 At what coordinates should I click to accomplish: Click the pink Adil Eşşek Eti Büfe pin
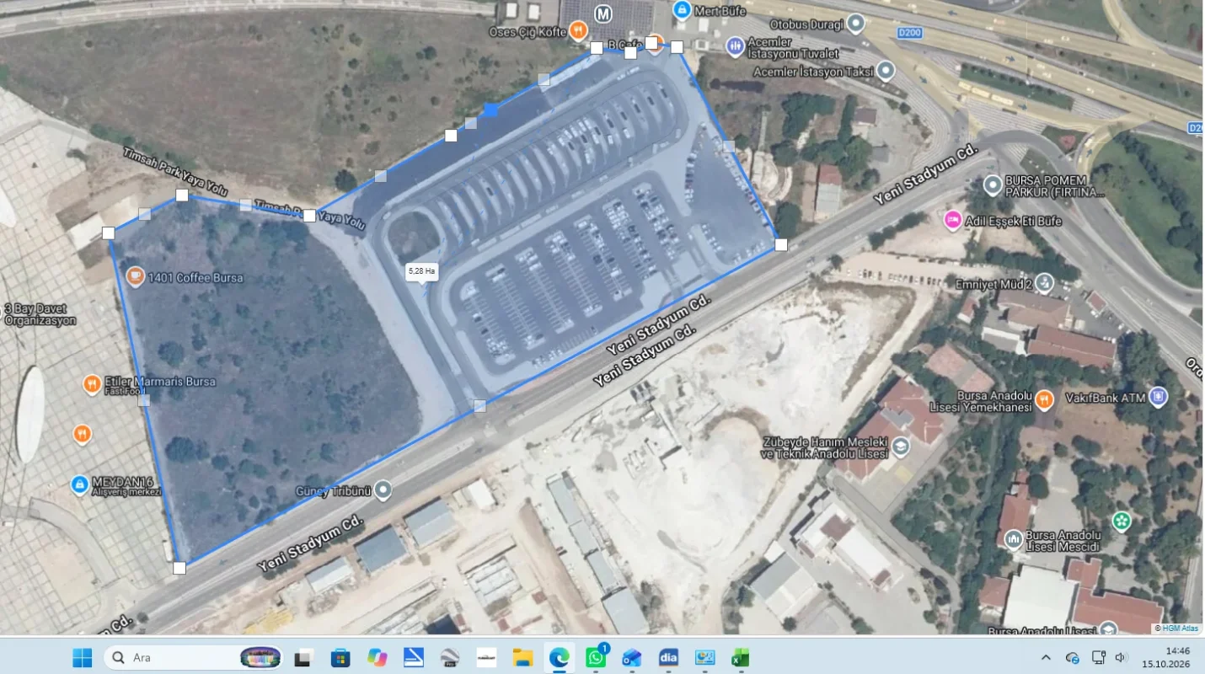(953, 220)
